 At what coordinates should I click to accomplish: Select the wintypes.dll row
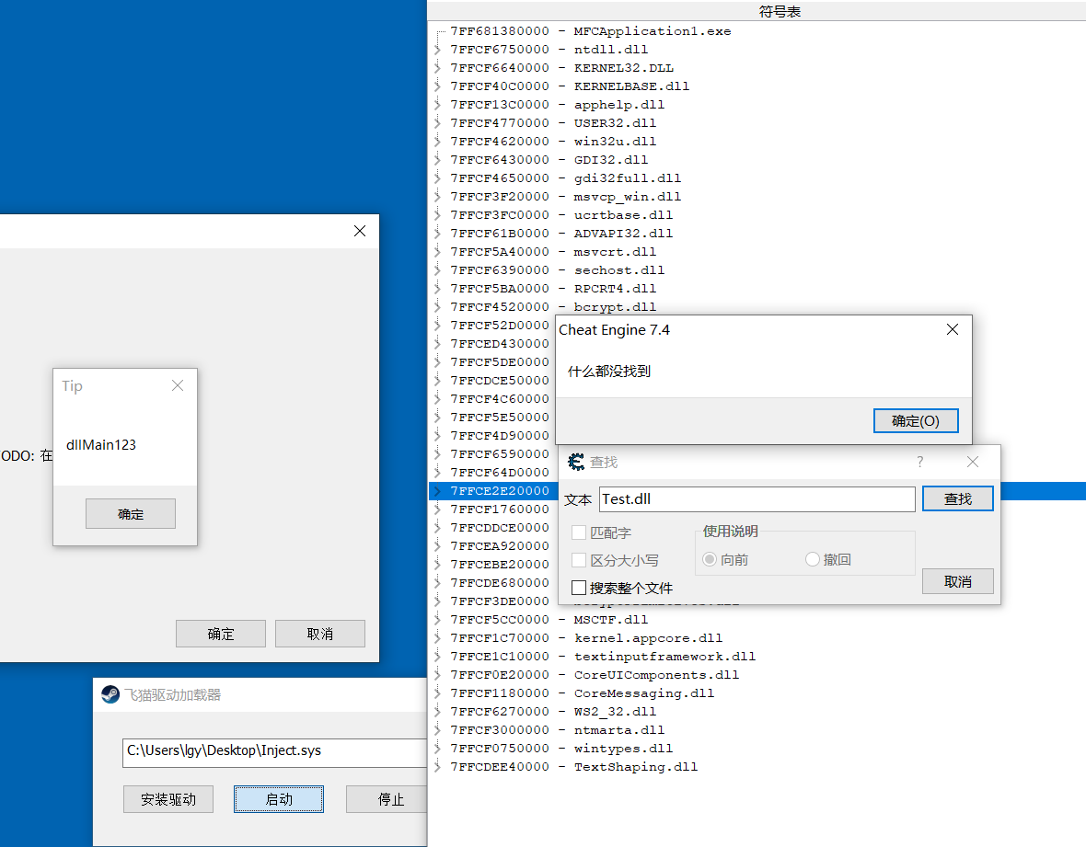click(x=561, y=748)
